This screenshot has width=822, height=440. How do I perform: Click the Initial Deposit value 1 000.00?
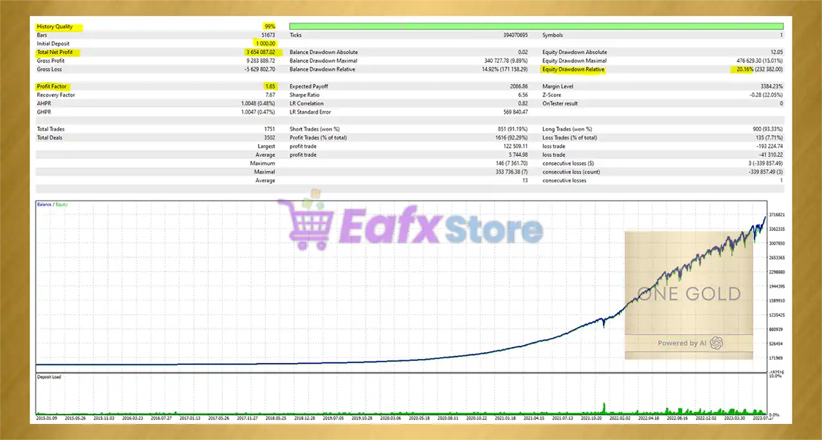[x=265, y=43]
